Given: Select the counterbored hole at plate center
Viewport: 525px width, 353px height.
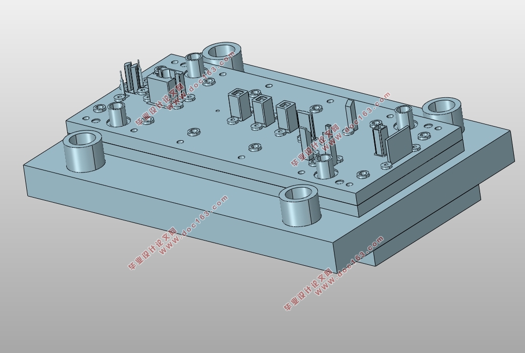Looking at the screenshot, I should coord(256,147).
